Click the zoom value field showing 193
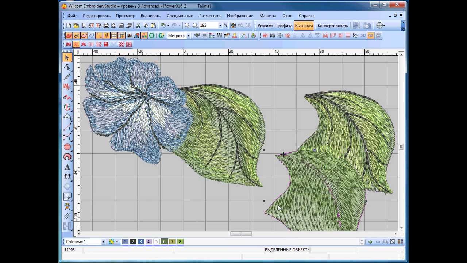Image resolution: width=467 pixels, height=263 pixels. pyautogui.click(x=208, y=26)
